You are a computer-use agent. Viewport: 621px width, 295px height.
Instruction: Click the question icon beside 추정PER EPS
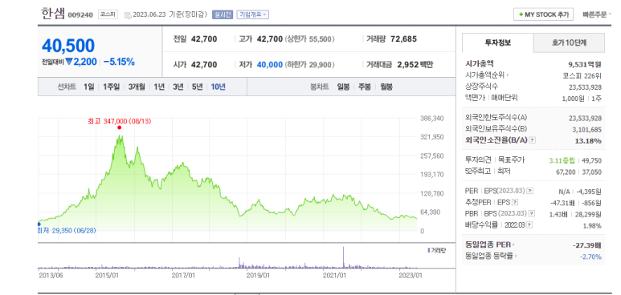click(x=515, y=203)
